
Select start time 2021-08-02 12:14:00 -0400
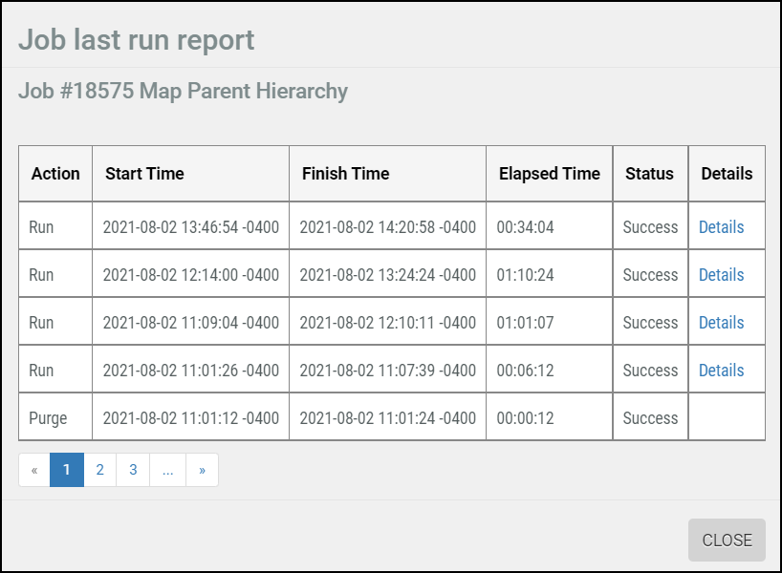190,275
